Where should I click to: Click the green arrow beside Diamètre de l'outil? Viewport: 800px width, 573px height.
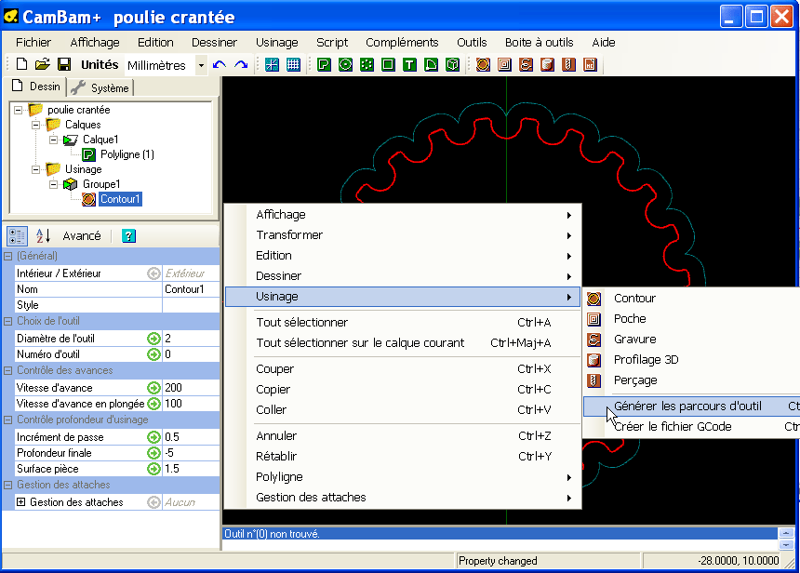[153, 339]
